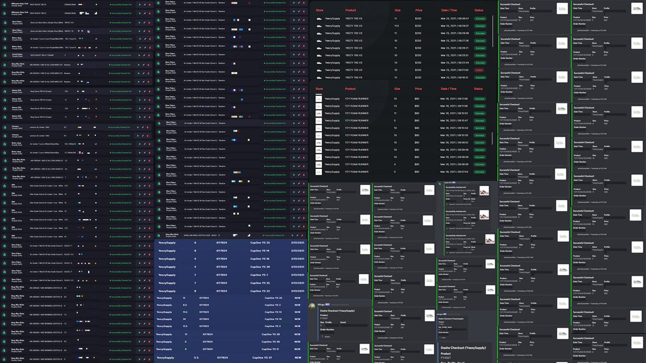Select the CapOne YS 13 profile cell
This screenshot has width=646, height=363.
(273, 312)
